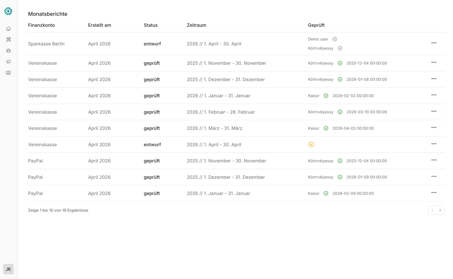
Task: Click the orange unverified icon for Vereinskasse April
Action: pos(311,144)
